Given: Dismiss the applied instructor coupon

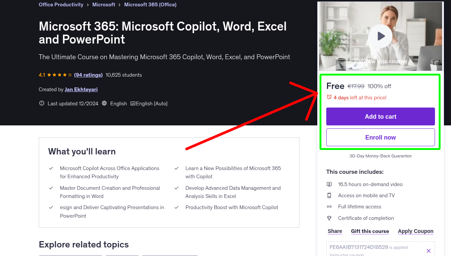Looking at the screenshot, I should point(428,250).
